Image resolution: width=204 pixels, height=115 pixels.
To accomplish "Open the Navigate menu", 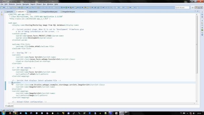I will [26, 4].
